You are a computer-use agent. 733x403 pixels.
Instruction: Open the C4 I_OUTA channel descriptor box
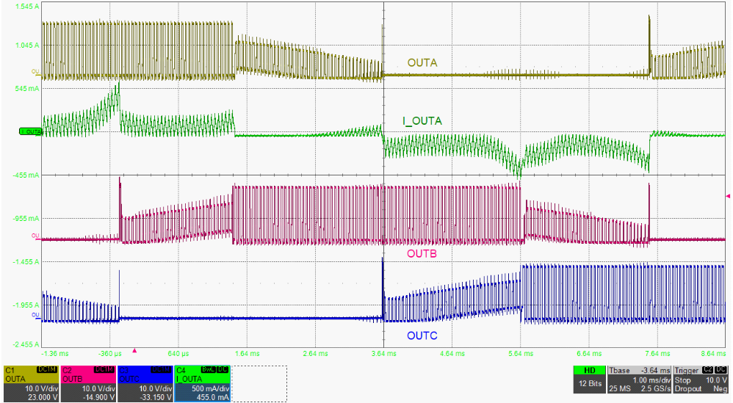click(x=202, y=383)
